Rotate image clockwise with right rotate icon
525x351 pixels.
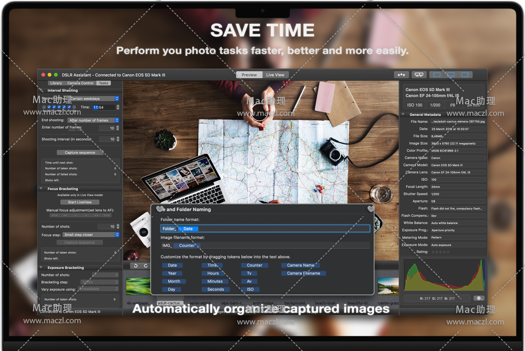click(145, 266)
